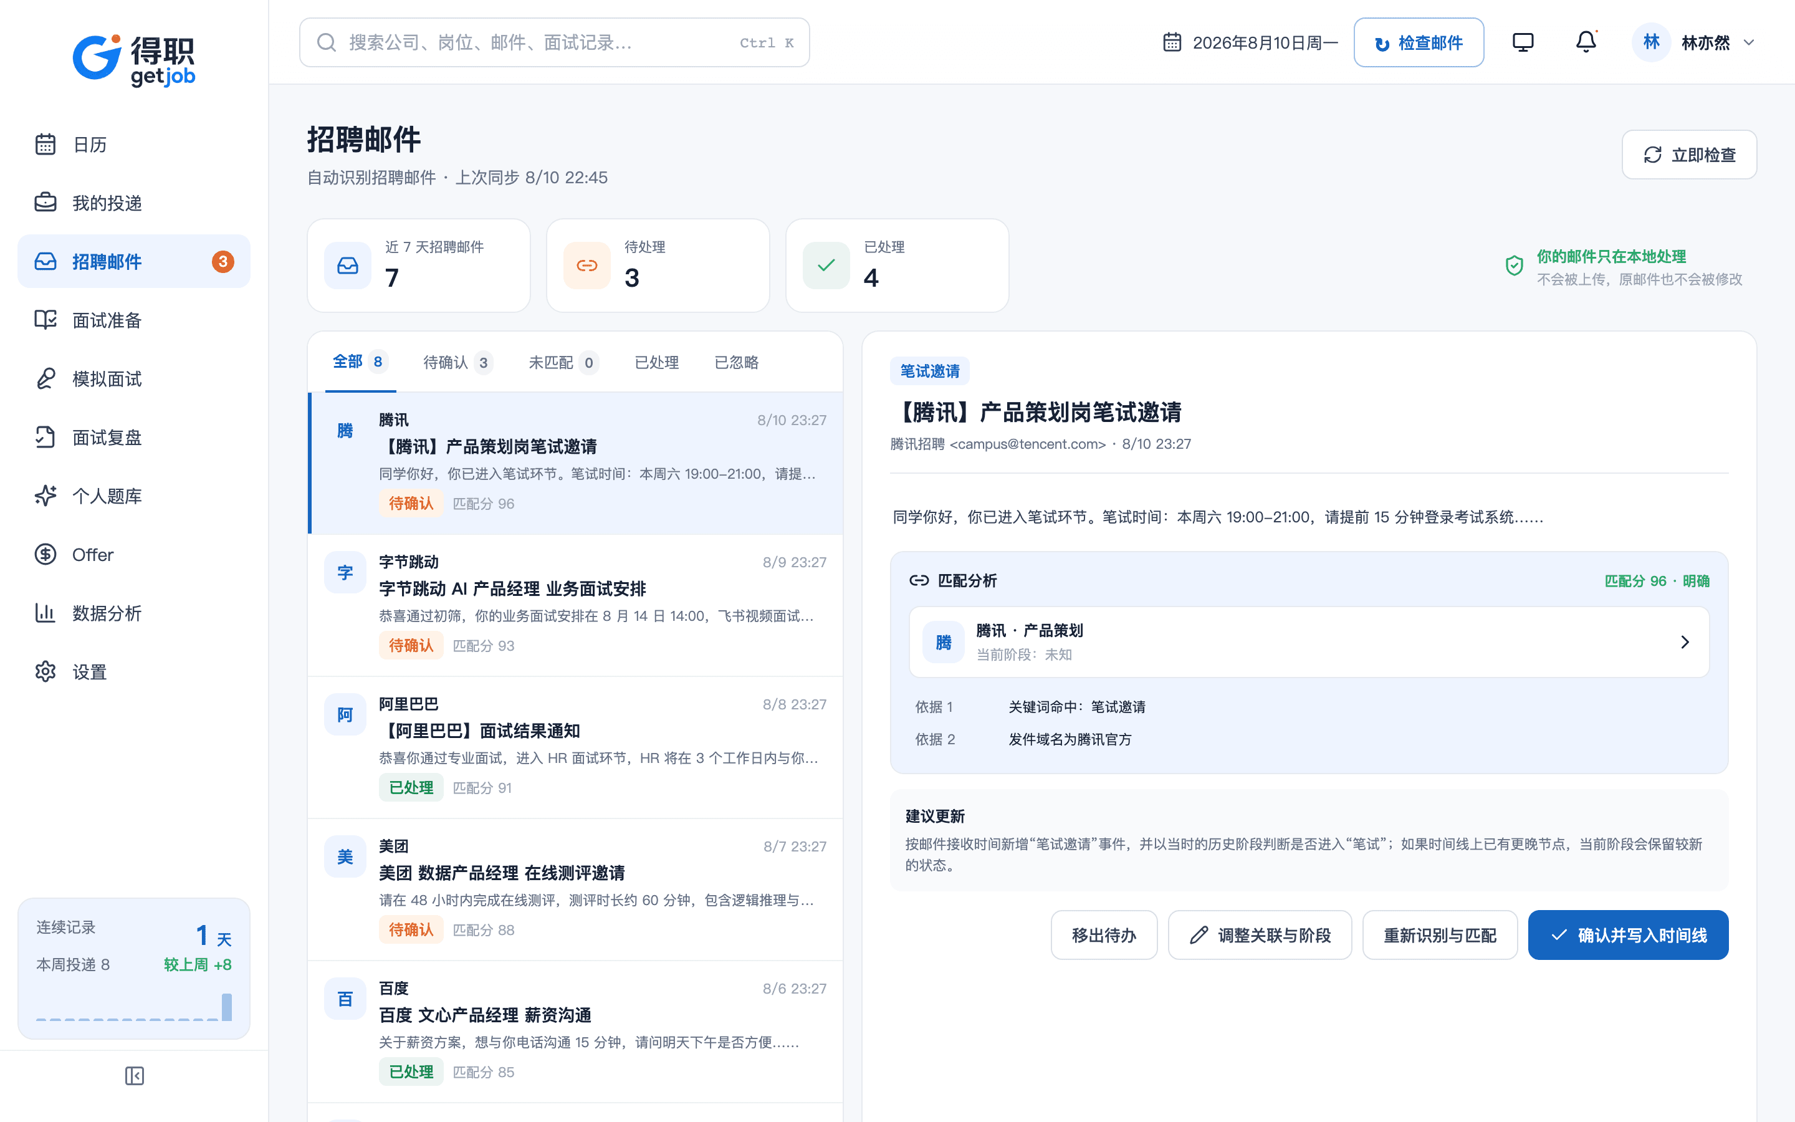This screenshot has height=1122, width=1795.
Task: Collapse the sidebar with panel icon
Action: [134, 1075]
